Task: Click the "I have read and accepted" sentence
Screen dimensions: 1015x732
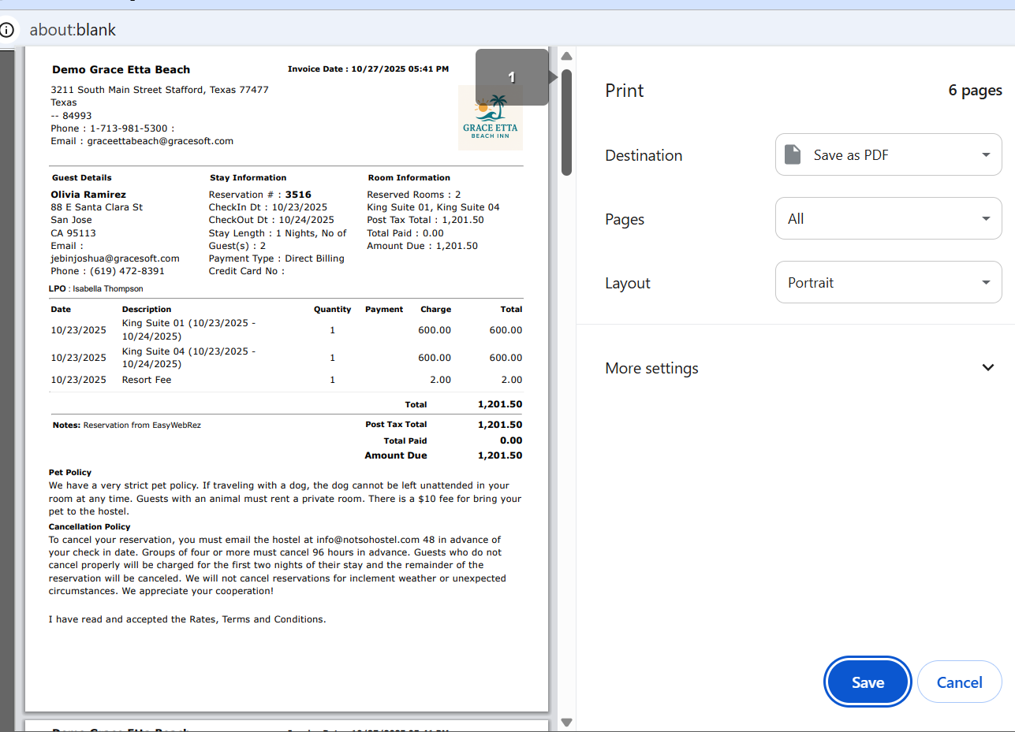Action: tap(188, 619)
